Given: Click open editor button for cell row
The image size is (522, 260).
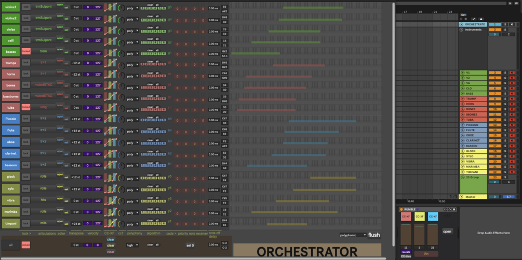Looking at the screenshot, I should pyautogui.click(x=60, y=38).
